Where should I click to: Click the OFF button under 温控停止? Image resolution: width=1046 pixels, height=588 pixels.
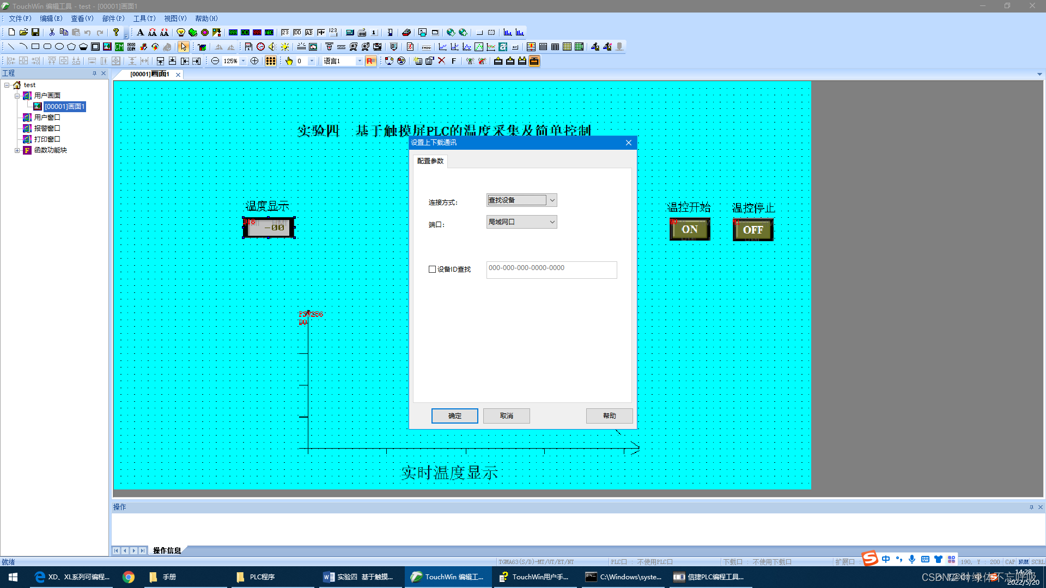(x=753, y=230)
